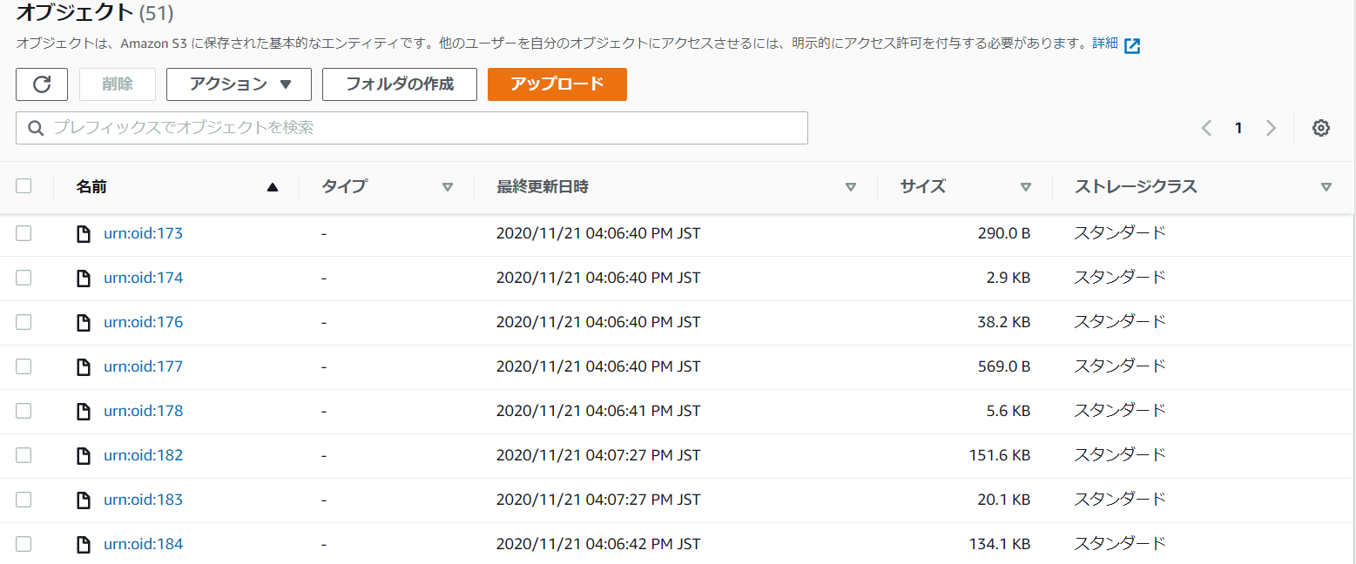Toggle the select-all checkbox in header
This screenshot has width=1356, height=564.
coord(24,186)
